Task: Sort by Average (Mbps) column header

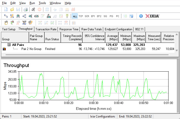Action: point(112,37)
